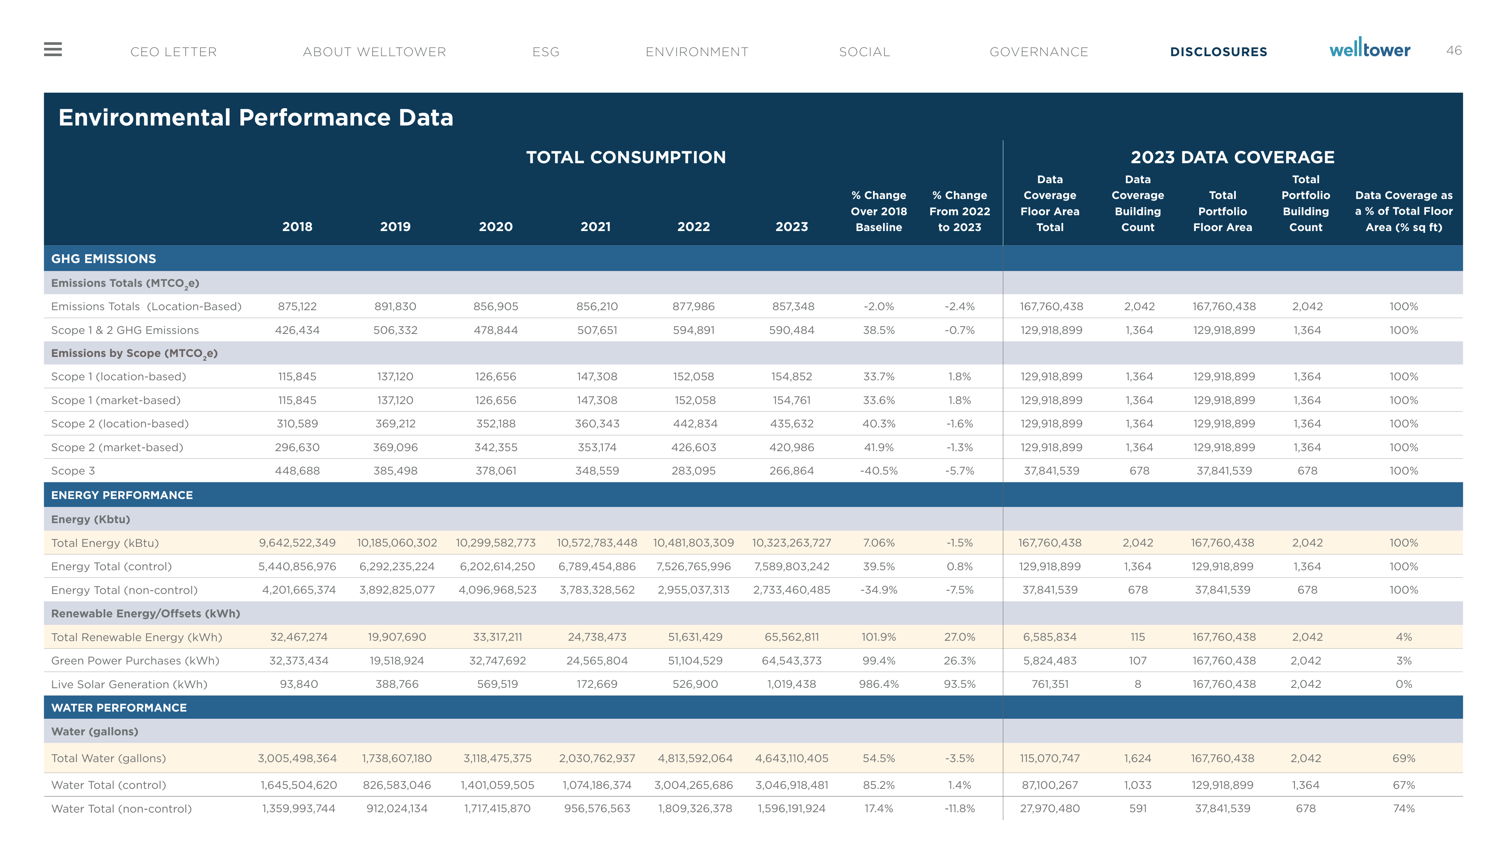1507x848 pixels.
Task: Click the 2018 column header
Action: 297,227
